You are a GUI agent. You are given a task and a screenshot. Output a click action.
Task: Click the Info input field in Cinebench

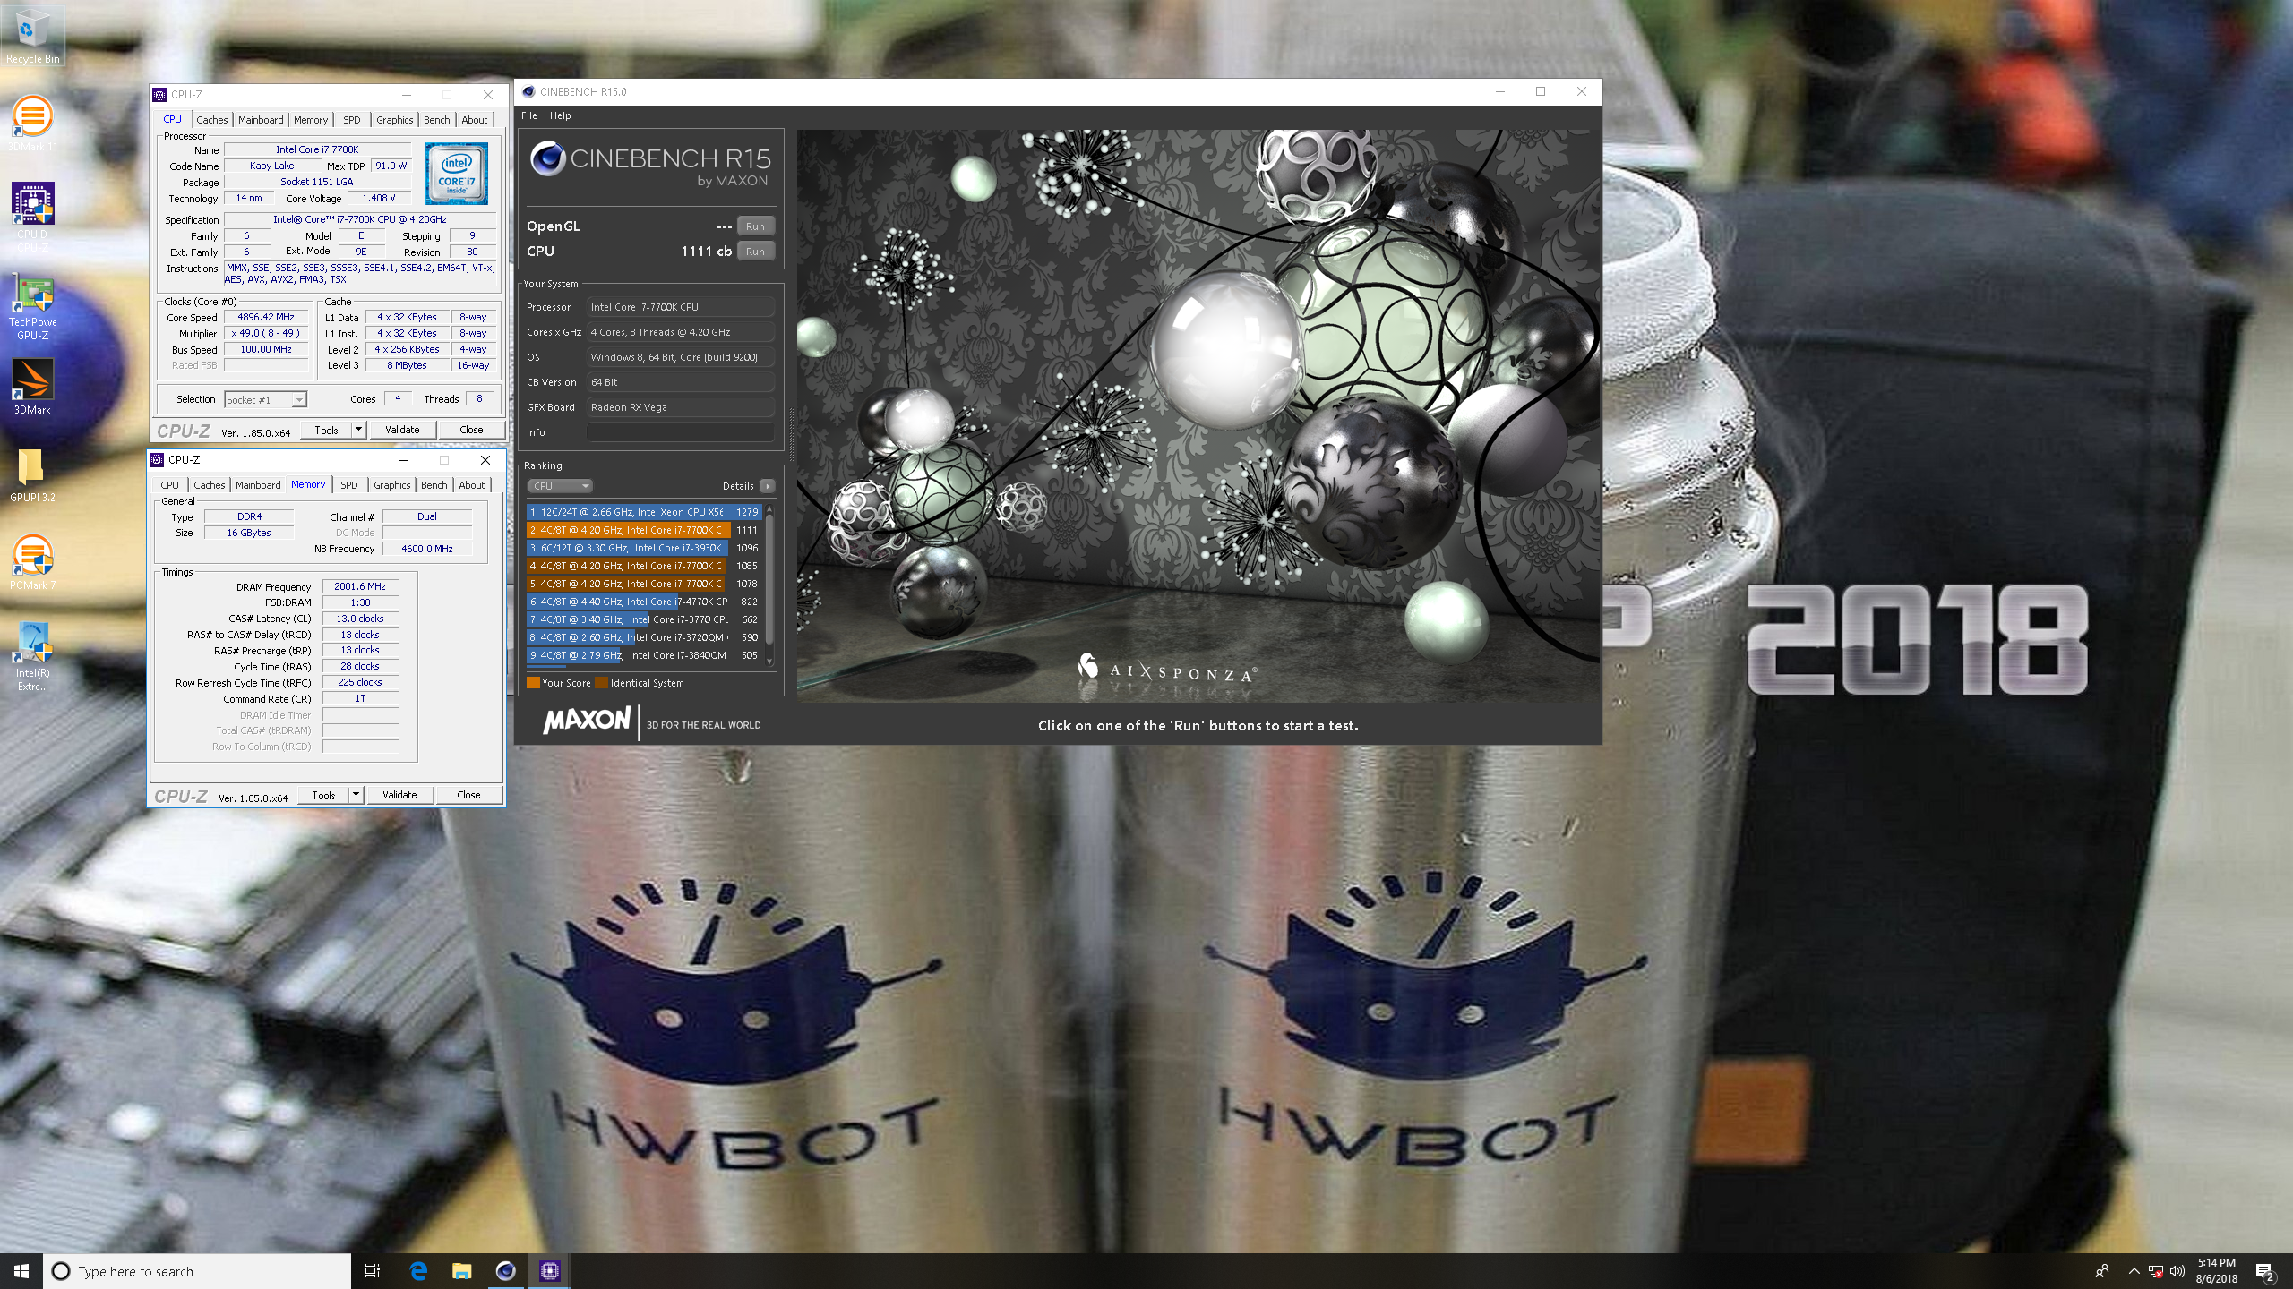(x=680, y=432)
